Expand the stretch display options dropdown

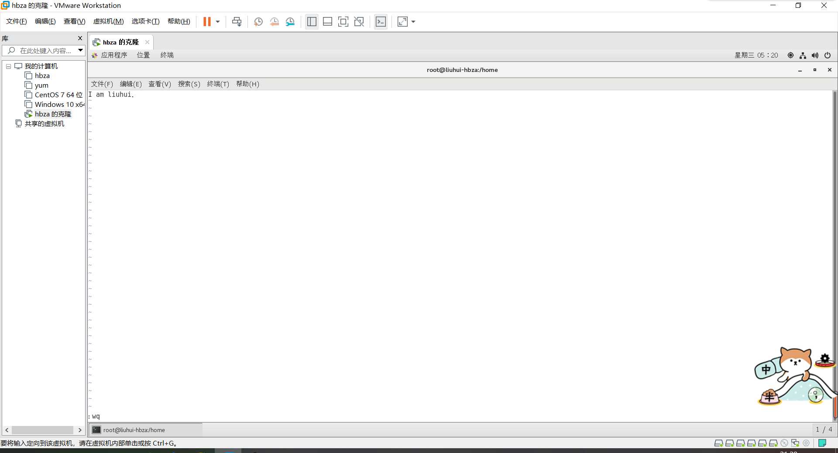coord(413,21)
